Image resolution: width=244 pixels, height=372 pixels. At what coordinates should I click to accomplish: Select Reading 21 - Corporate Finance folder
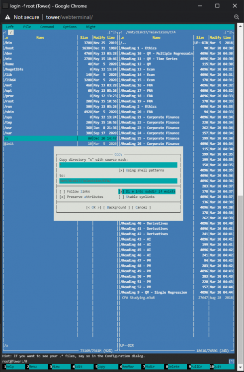176,117
